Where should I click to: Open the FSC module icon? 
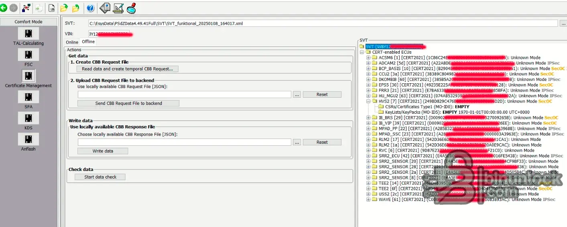(x=28, y=54)
